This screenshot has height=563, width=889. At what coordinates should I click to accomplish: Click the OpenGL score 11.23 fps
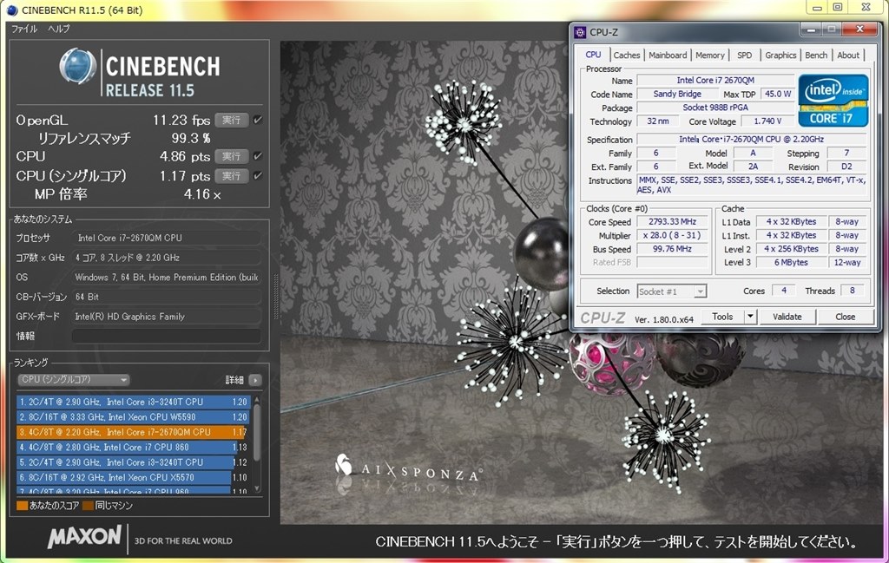pyautogui.click(x=181, y=120)
